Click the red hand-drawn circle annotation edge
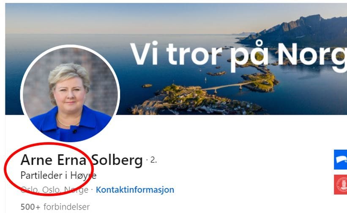This screenshot has width=347, height=213. tap(4, 169)
